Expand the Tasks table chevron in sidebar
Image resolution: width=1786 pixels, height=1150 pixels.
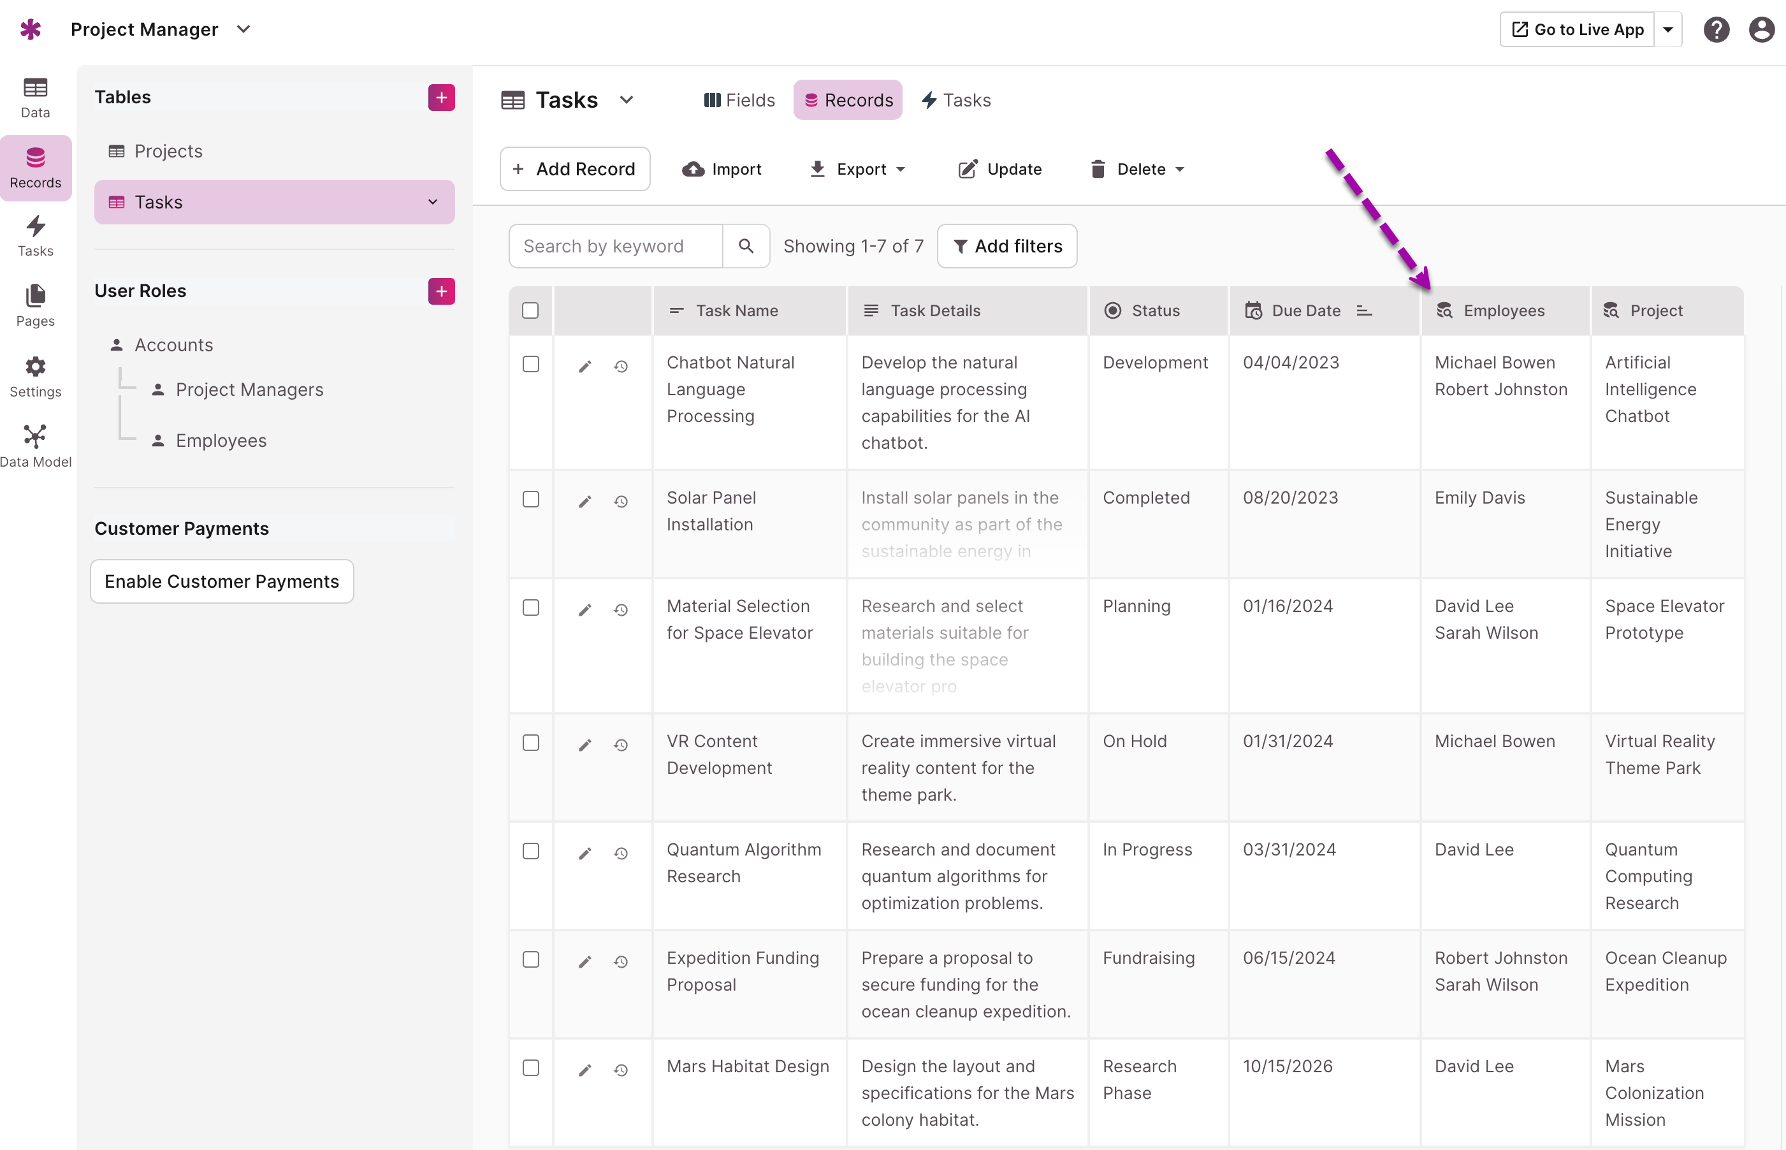pyautogui.click(x=432, y=202)
